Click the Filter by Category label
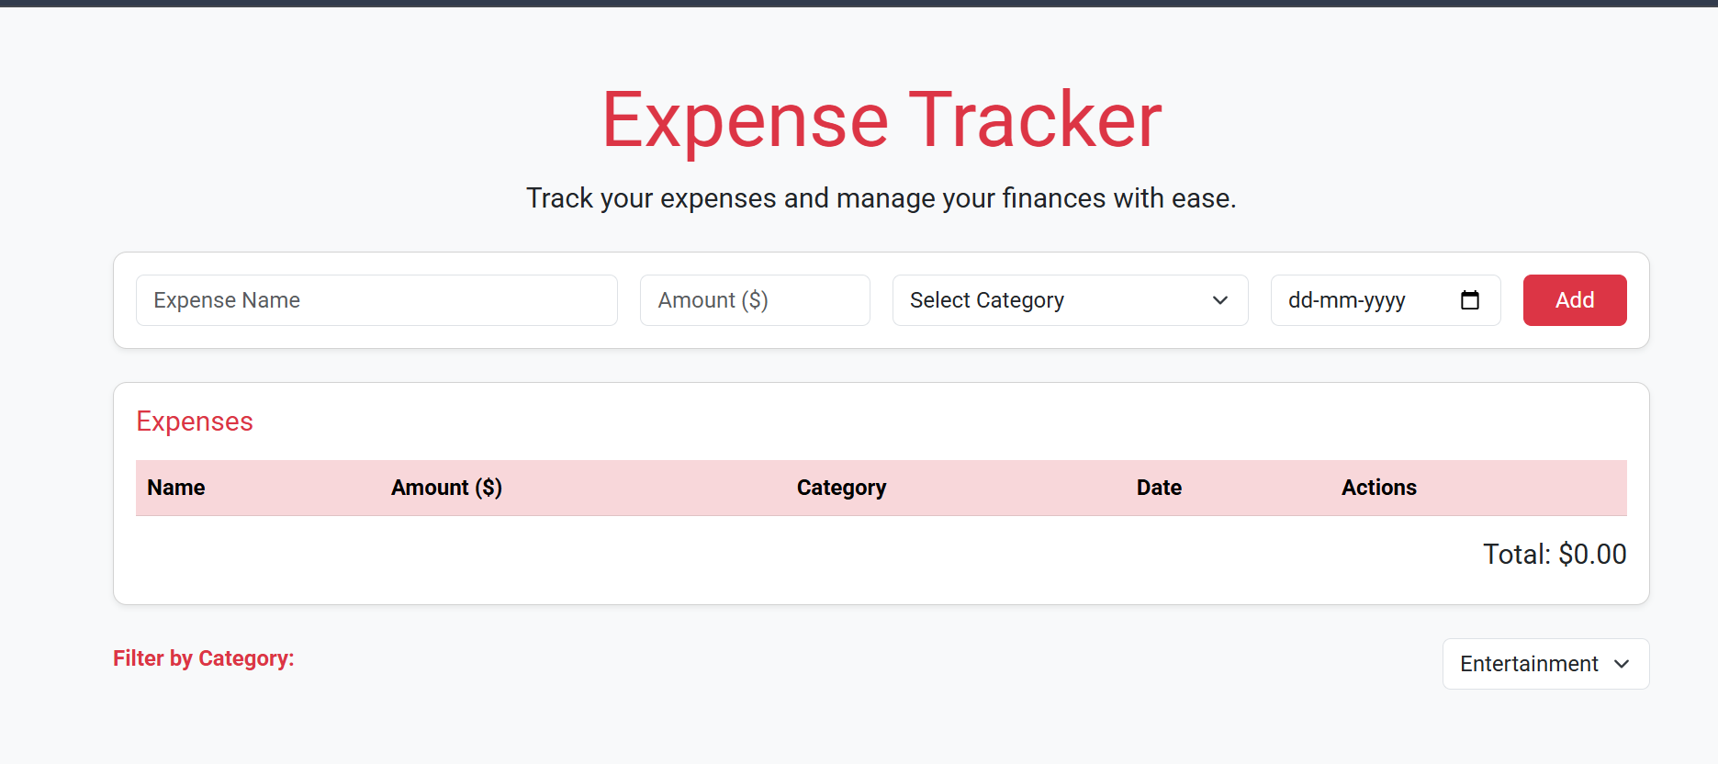This screenshot has width=1718, height=764. 203,658
